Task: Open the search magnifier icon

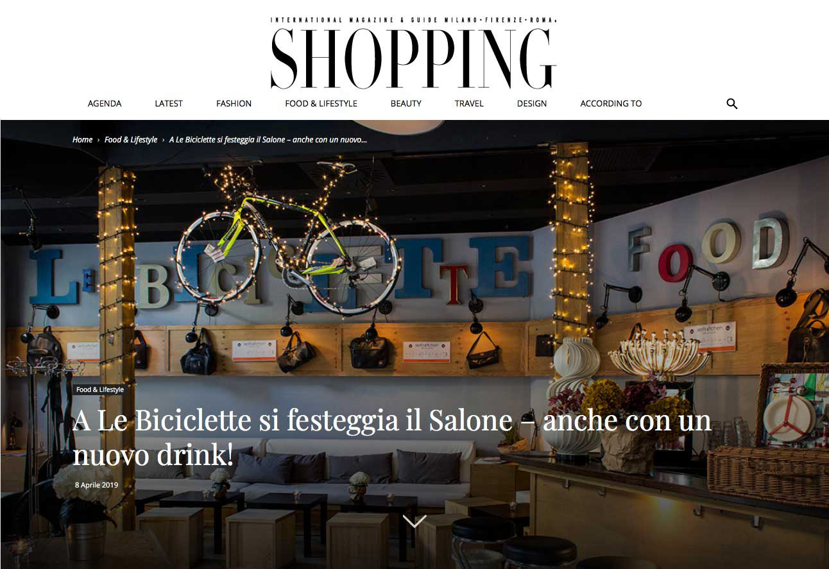Action: pyautogui.click(x=731, y=103)
